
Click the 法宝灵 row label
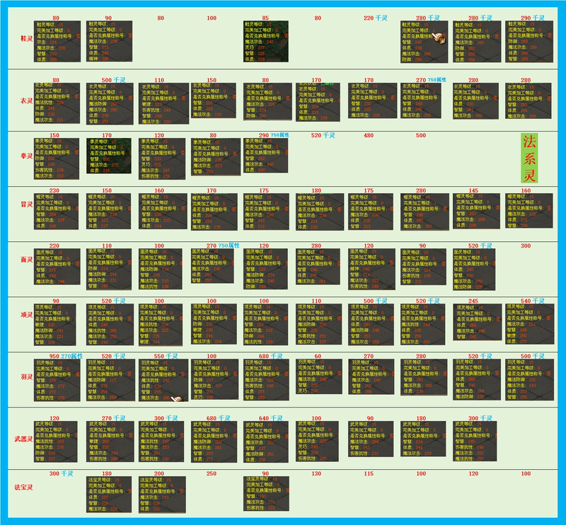[x=23, y=487]
